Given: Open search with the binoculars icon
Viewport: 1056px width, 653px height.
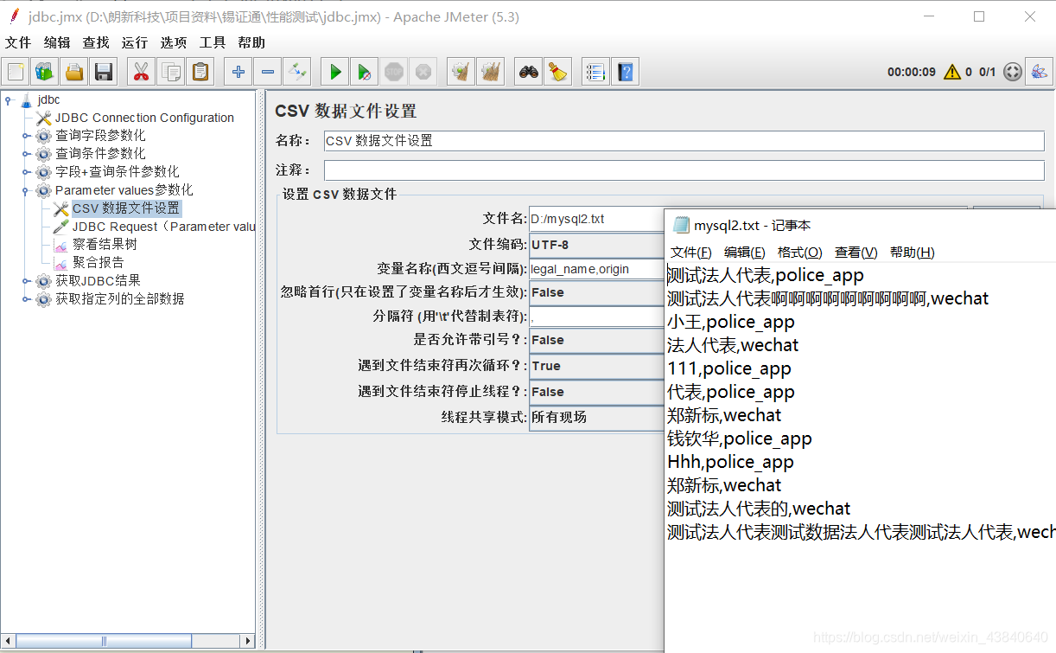Looking at the screenshot, I should tap(529, 72).
